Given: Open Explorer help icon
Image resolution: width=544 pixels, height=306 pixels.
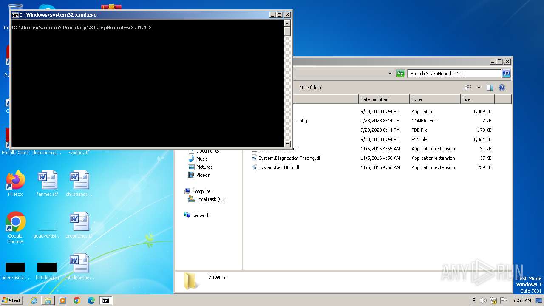Looking at the screenshot, I should (501, 88).
